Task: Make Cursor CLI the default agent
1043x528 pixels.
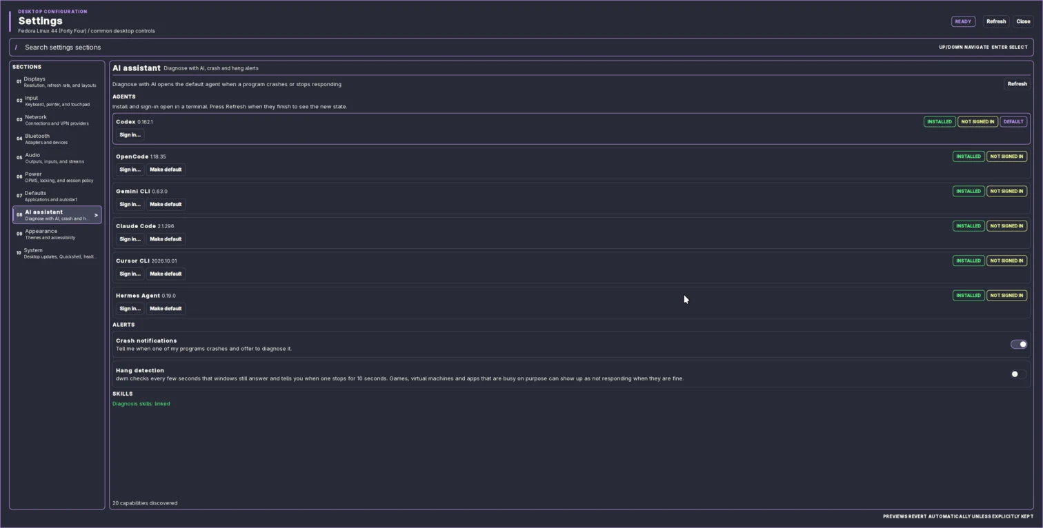Action: tap(166, 274)
